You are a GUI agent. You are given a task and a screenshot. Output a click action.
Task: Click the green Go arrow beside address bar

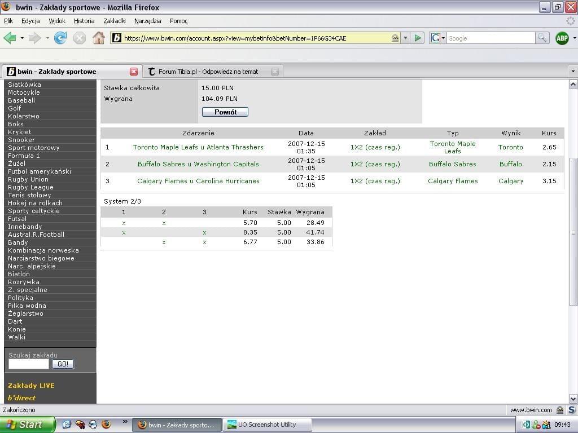coord(418,38)
